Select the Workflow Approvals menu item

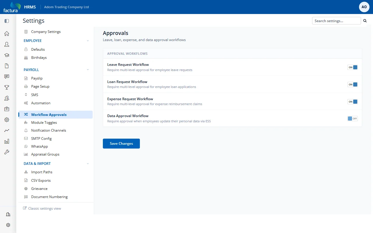coord(55,115)
